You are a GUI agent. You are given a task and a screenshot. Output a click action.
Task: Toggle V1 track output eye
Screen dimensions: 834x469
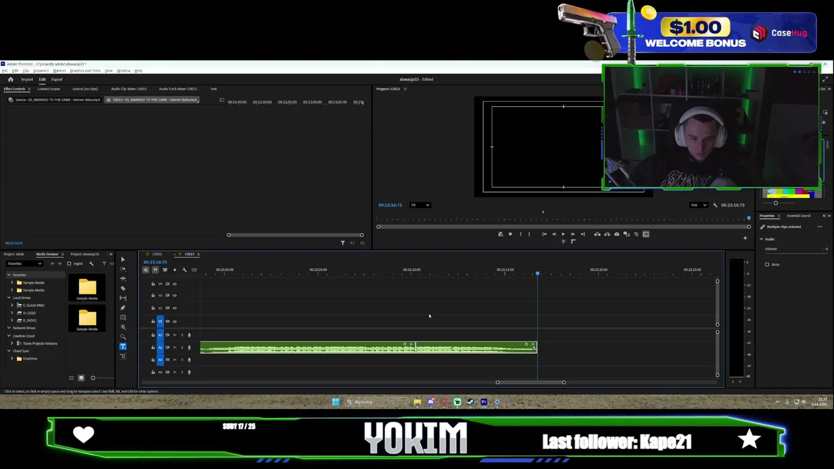click(174, 321)
